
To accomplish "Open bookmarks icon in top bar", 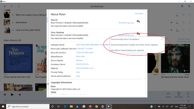I will coord(182,6).
